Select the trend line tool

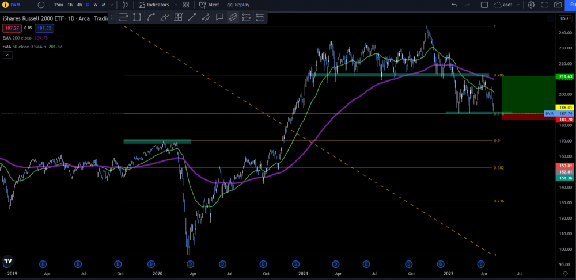tap(192, 17)
